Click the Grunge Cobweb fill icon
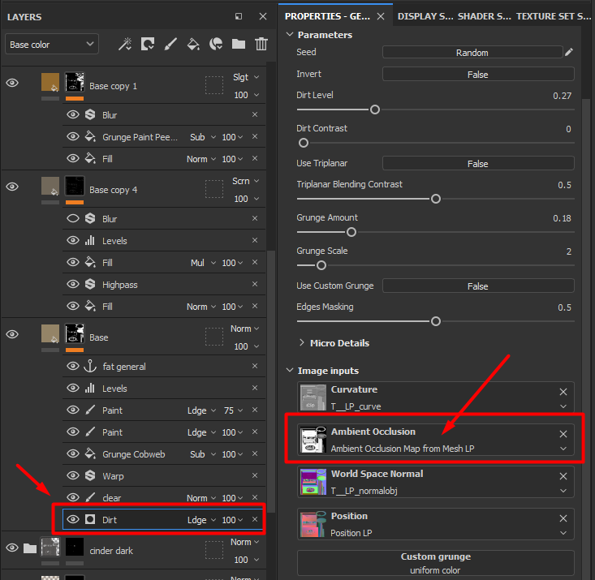 (90, 453)
